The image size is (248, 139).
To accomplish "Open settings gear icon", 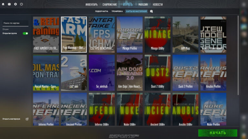I will 15,4.
